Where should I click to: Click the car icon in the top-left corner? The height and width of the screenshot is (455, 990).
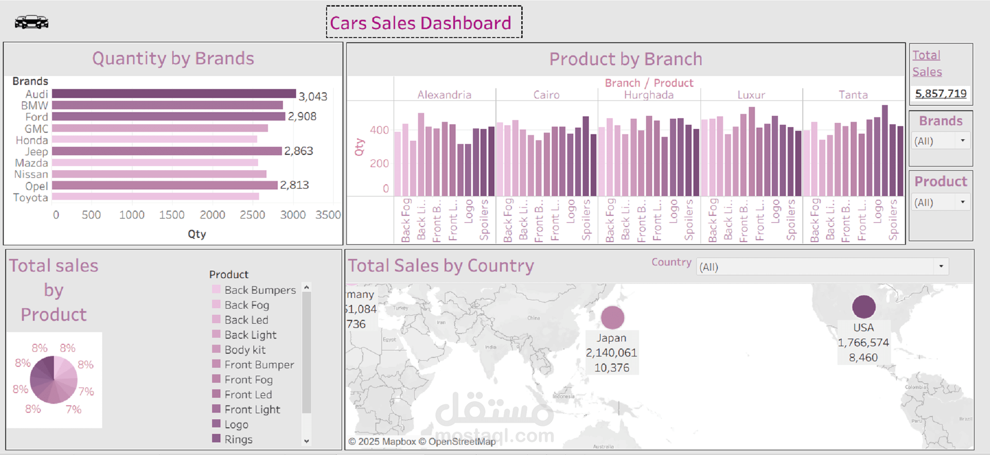[x=31, y=21]
